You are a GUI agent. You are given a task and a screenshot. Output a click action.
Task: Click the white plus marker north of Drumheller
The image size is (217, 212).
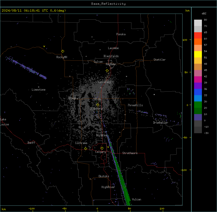click(154, 94)
